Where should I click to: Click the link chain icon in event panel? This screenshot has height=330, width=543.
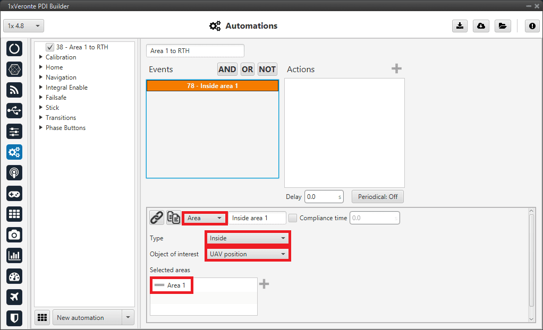point(157,218)
